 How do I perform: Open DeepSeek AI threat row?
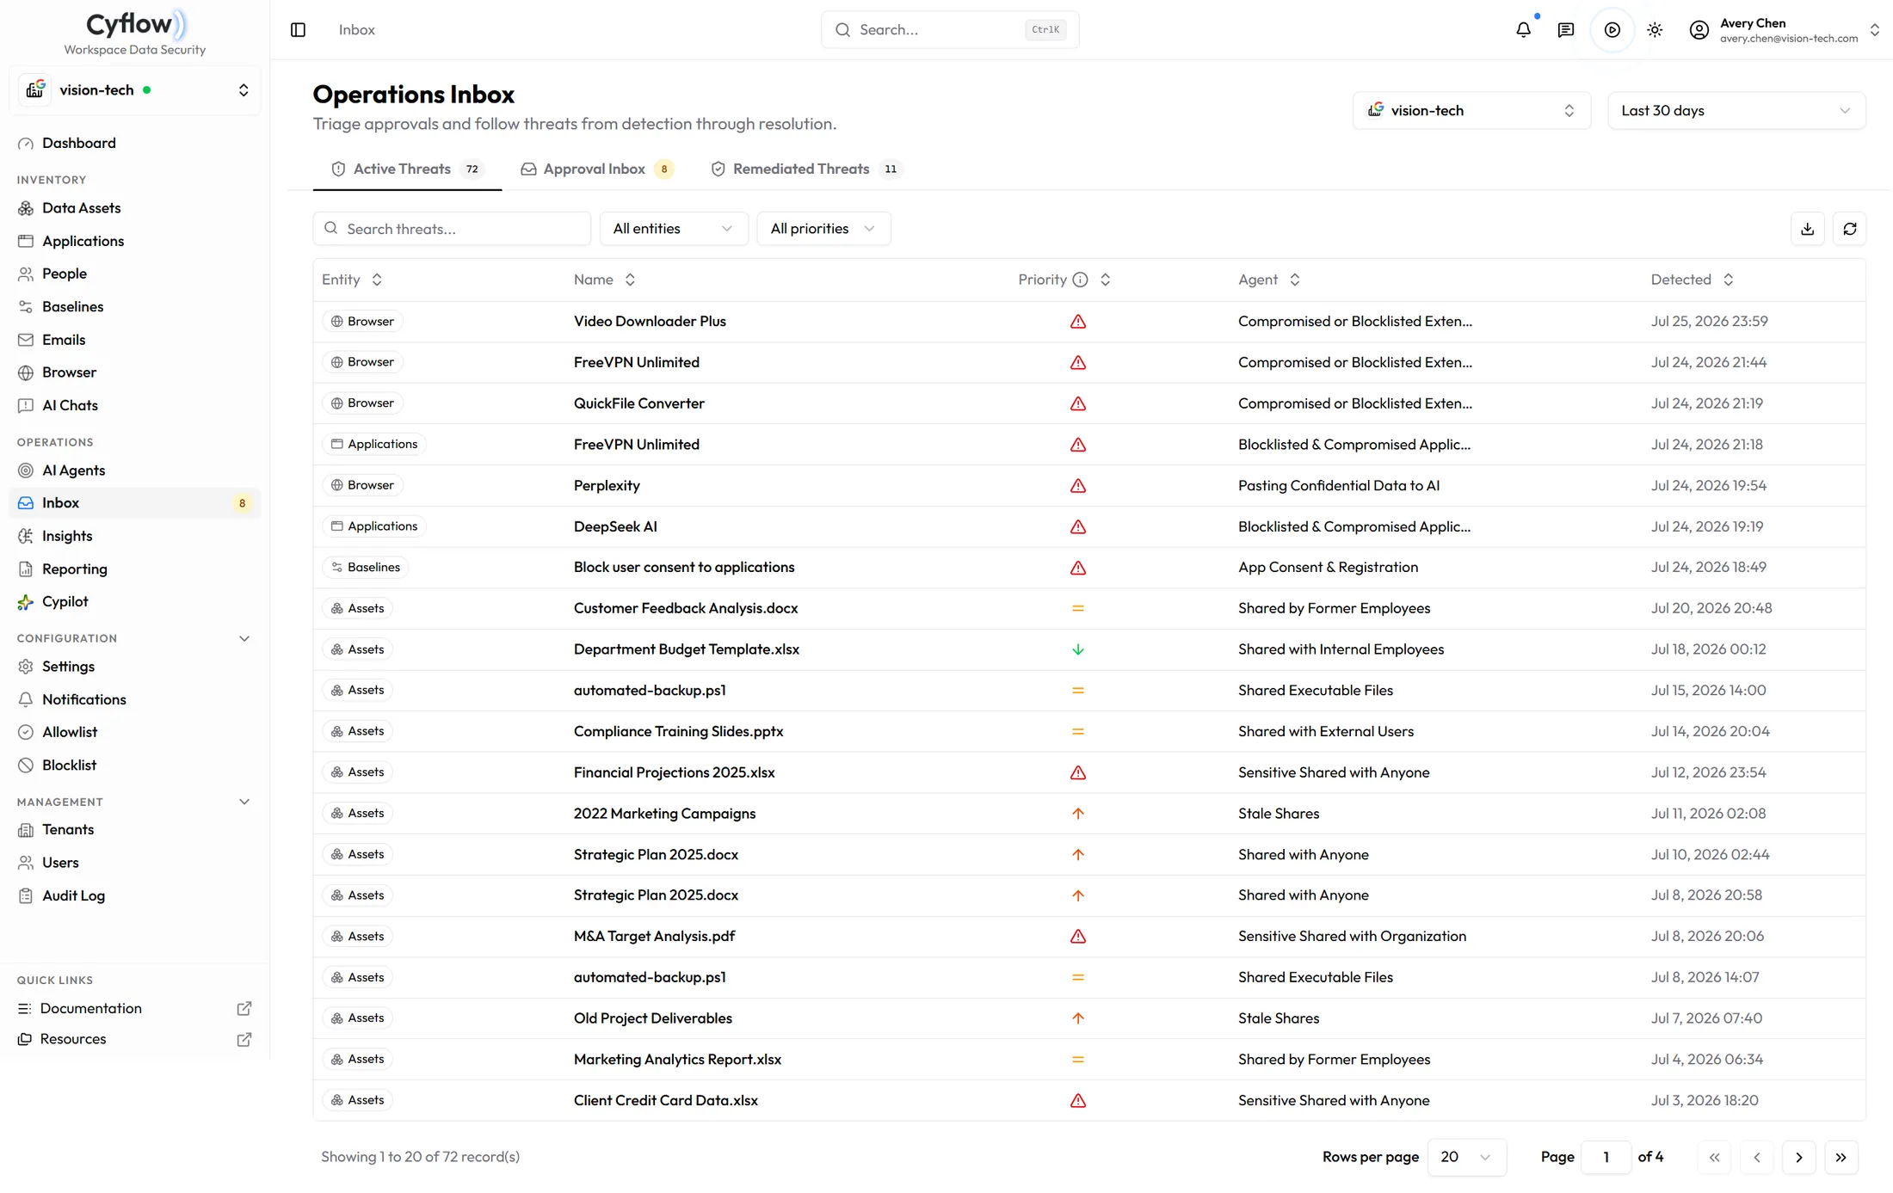coord(1089,526)
